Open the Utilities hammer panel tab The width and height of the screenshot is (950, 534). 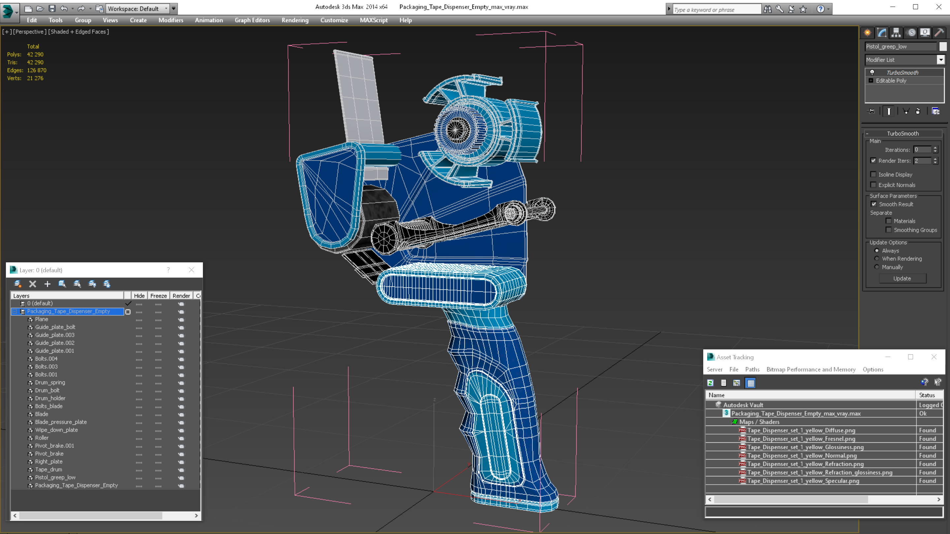(939, 33)
